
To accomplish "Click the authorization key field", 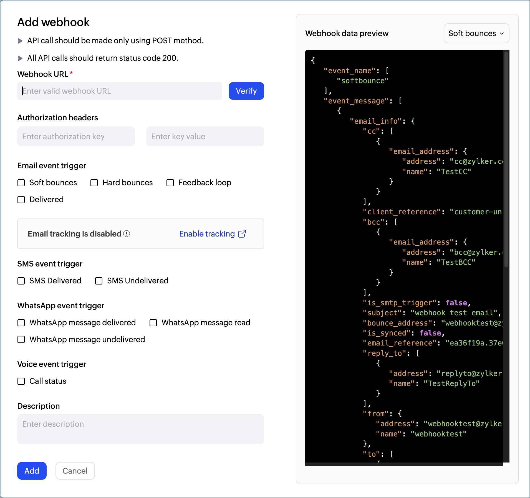I will coord(76,136).
